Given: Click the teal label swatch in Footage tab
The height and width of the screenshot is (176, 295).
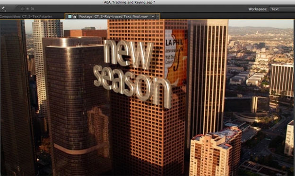Looking at the screenshot, I should click(70, 17).
